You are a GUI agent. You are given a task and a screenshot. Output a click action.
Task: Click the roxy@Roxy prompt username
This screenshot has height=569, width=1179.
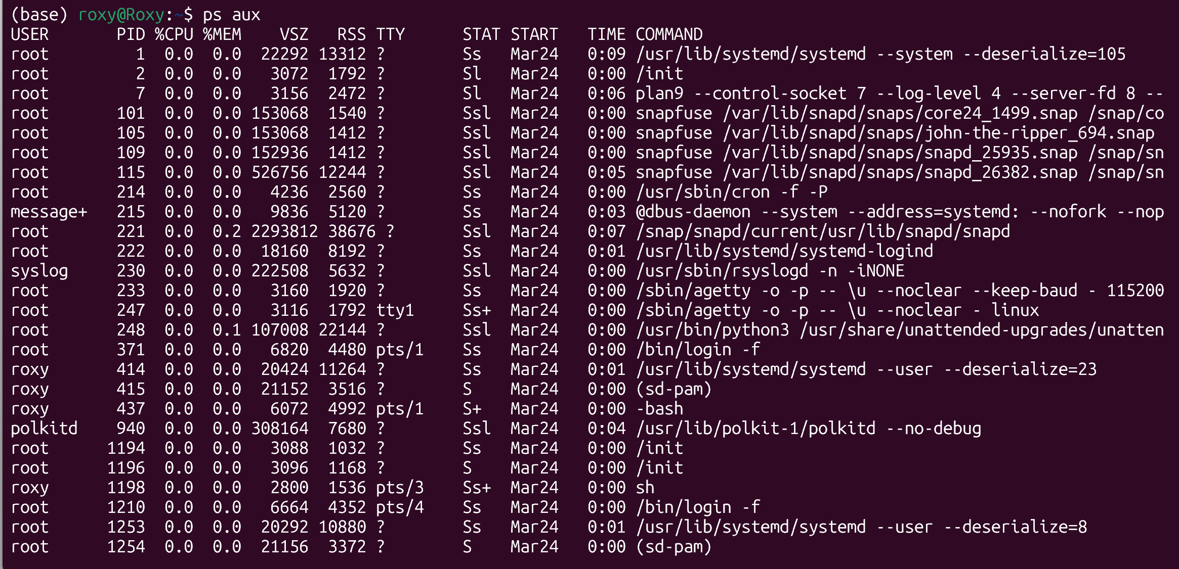click(x=121, y=15)
